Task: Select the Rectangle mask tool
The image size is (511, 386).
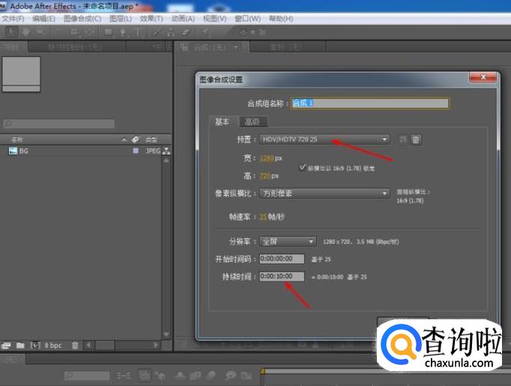Action: pos(108,32)
